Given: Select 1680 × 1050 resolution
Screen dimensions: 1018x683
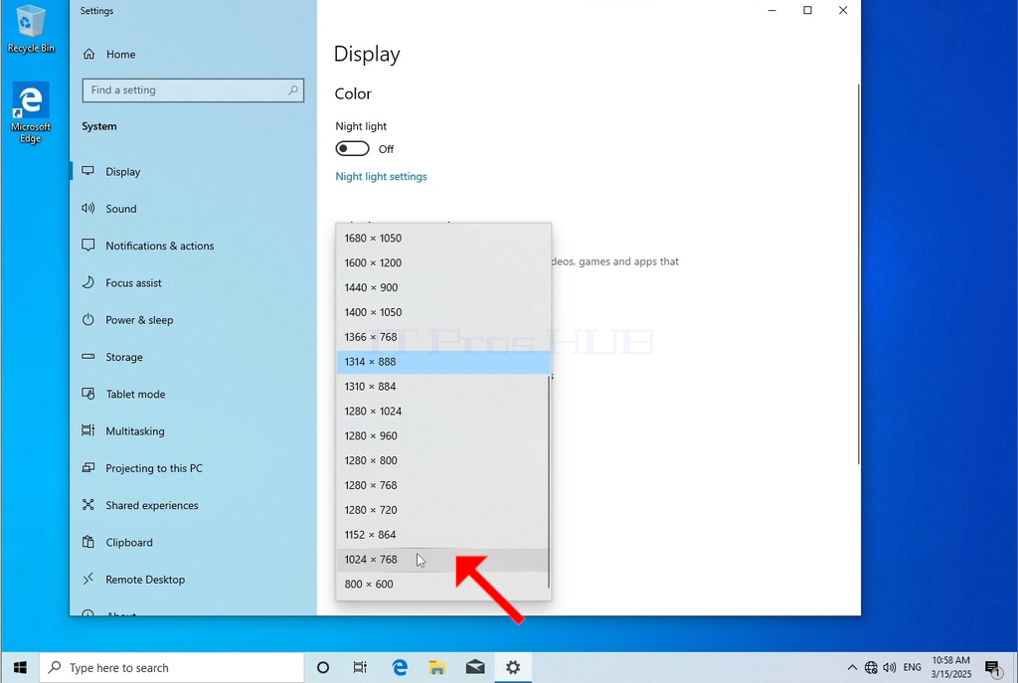Looking at the screenshot, I should (x=442, y=239).
